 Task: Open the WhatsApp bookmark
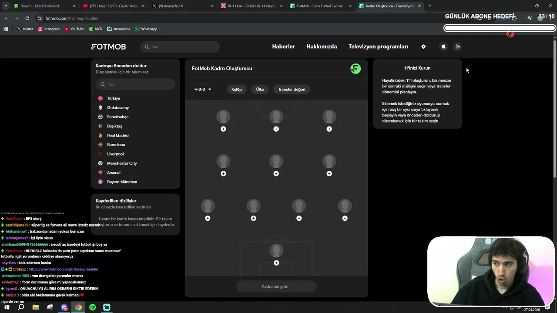(x=146, y=29)
